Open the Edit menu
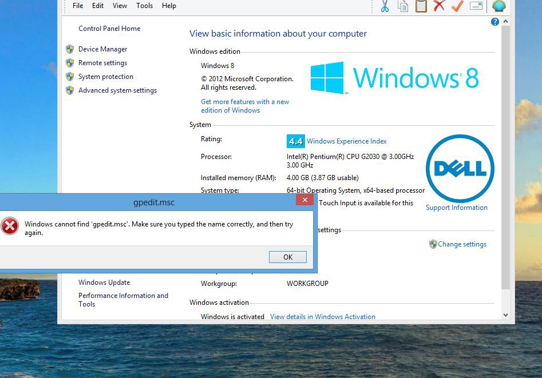The width and height of the screenshot is (542, 378). point(98,6)
